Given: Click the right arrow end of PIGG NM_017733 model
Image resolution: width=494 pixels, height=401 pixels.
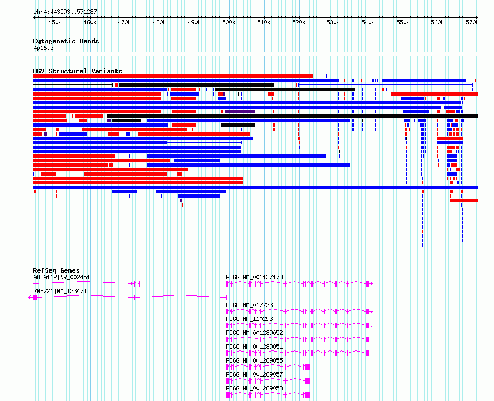Looking at the screenshot, I should point(371,312).
